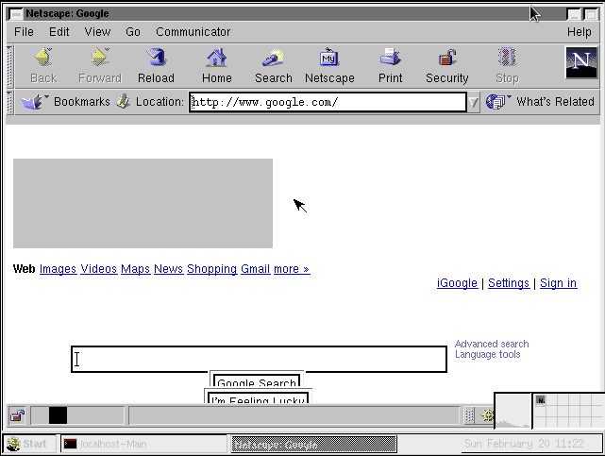This screenshot has height=456, width=605.
Task: Collapse the navigation toolbar via left handle
Action: [10, 65]
